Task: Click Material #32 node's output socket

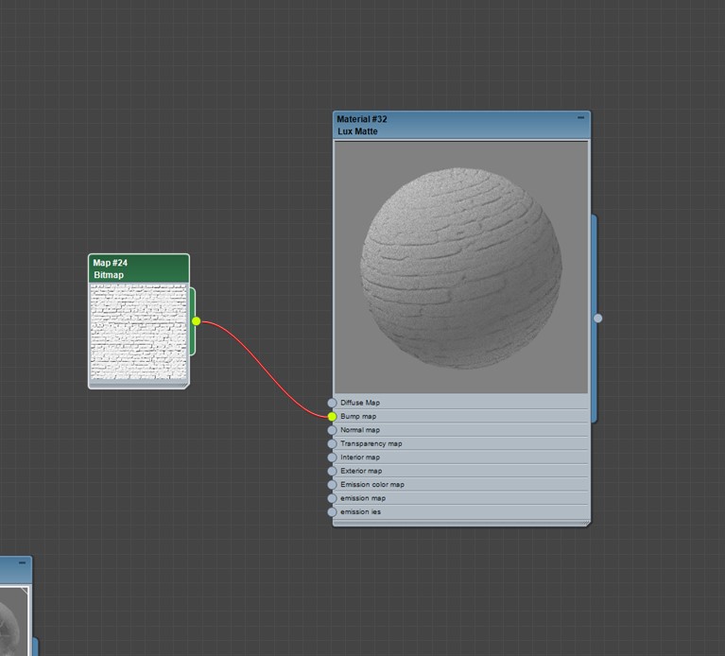Action: (x=597, y=319)
